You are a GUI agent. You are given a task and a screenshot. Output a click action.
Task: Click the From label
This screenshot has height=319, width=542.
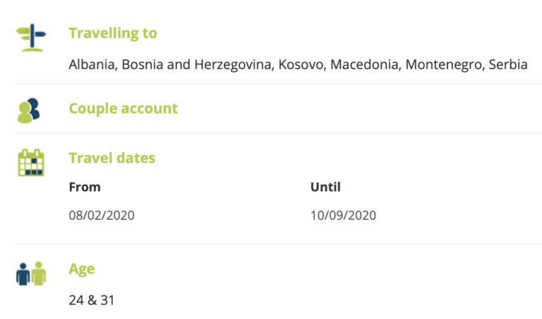[x=85, y=187]
